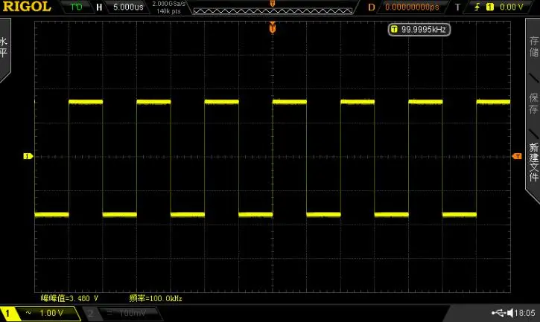Click the yellow channel 1 ground marker
This screenshot has width=540, height=322.
pyautogui.click(x=28, y=156)
